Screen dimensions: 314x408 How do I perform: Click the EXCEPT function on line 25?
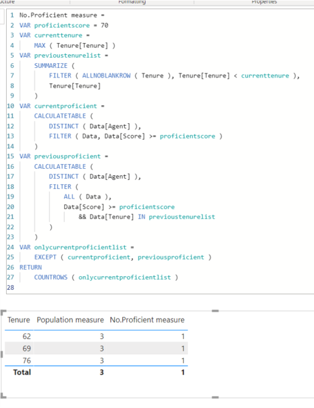tap(45, 257)
